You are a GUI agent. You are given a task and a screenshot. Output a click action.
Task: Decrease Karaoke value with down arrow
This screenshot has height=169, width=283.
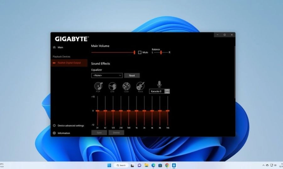tap(167, 92)
